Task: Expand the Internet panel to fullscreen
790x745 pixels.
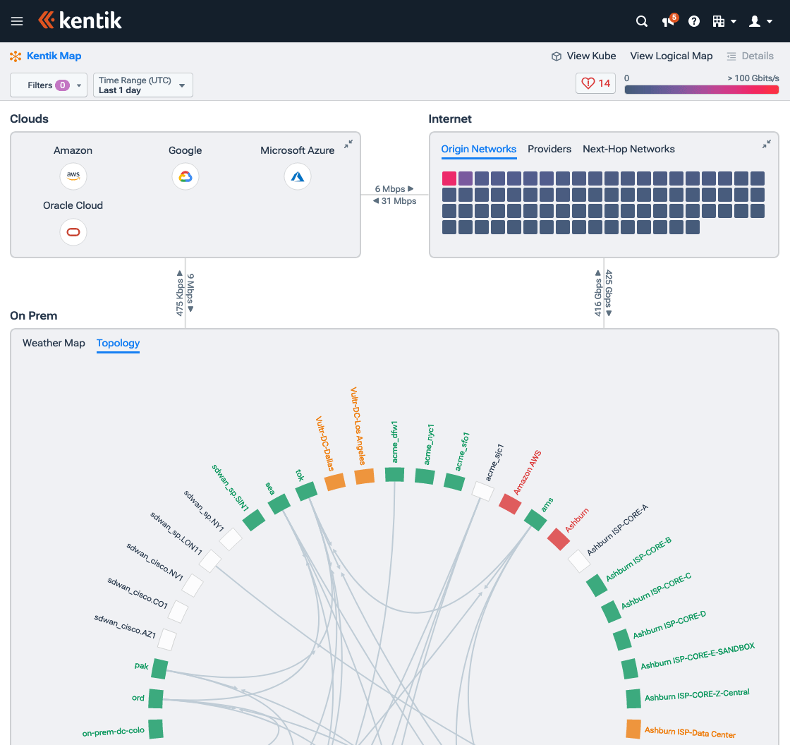Action: pyautogui.click(x=767, y=143)
